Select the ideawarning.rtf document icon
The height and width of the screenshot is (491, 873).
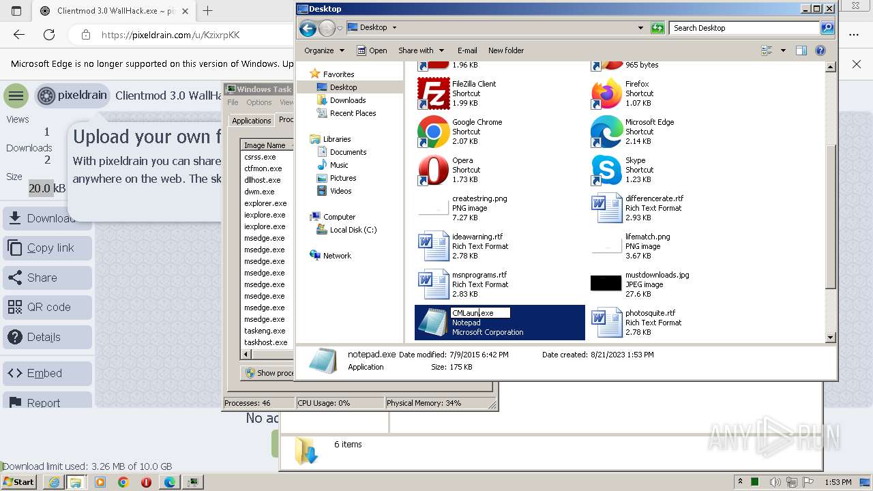coord(433,246)
